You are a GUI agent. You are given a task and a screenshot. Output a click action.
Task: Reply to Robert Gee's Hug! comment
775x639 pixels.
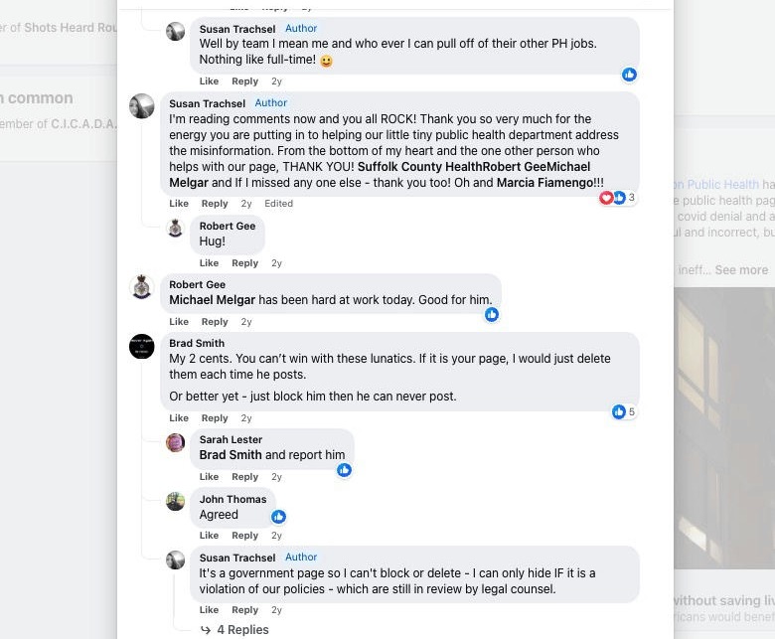click(245, 263)
